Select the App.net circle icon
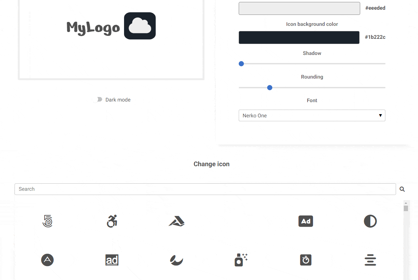Viewport: 418px width, 280px height. [47, 260]
